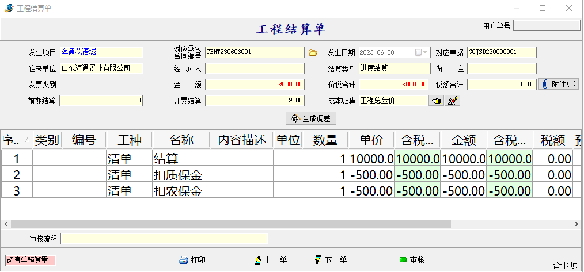Open the 发生日期 date dropdown
Screen dimensions: 584x272
425,52
